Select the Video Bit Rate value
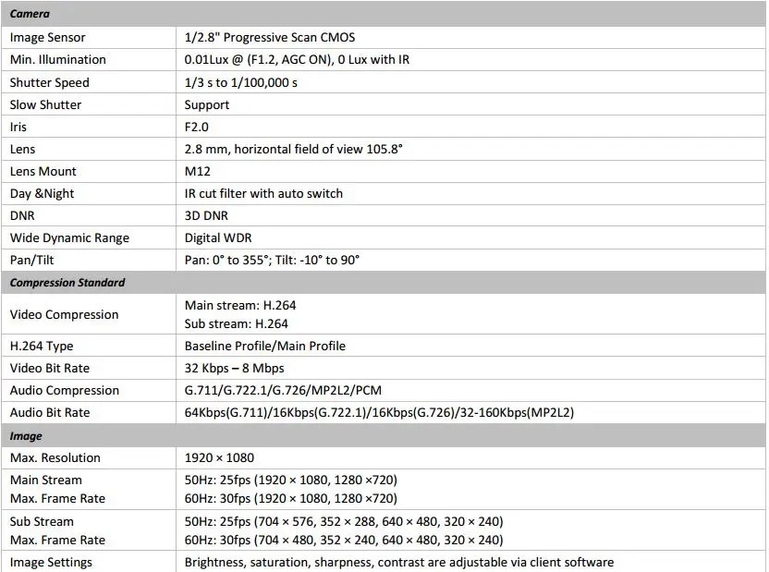Screen dimensions: 769x572 235,368
